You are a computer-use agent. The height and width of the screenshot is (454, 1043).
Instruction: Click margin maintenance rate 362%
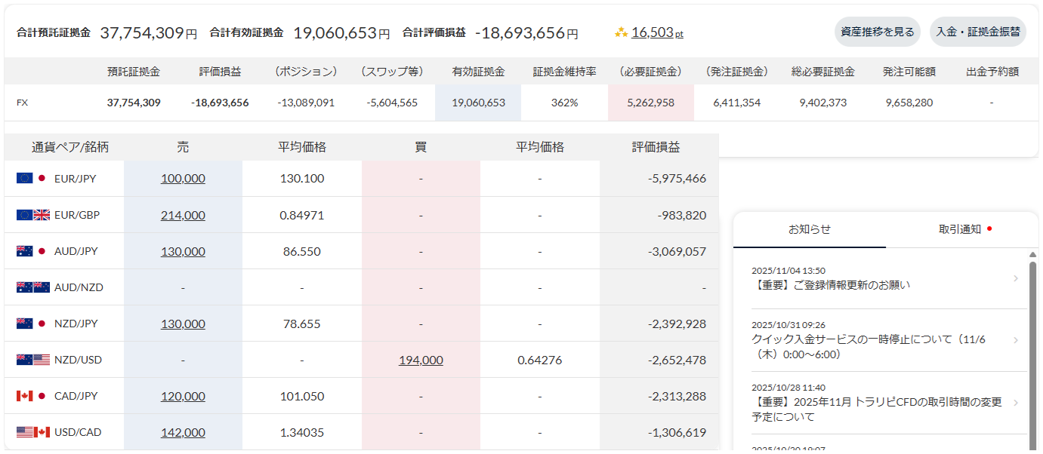point(565,103)
